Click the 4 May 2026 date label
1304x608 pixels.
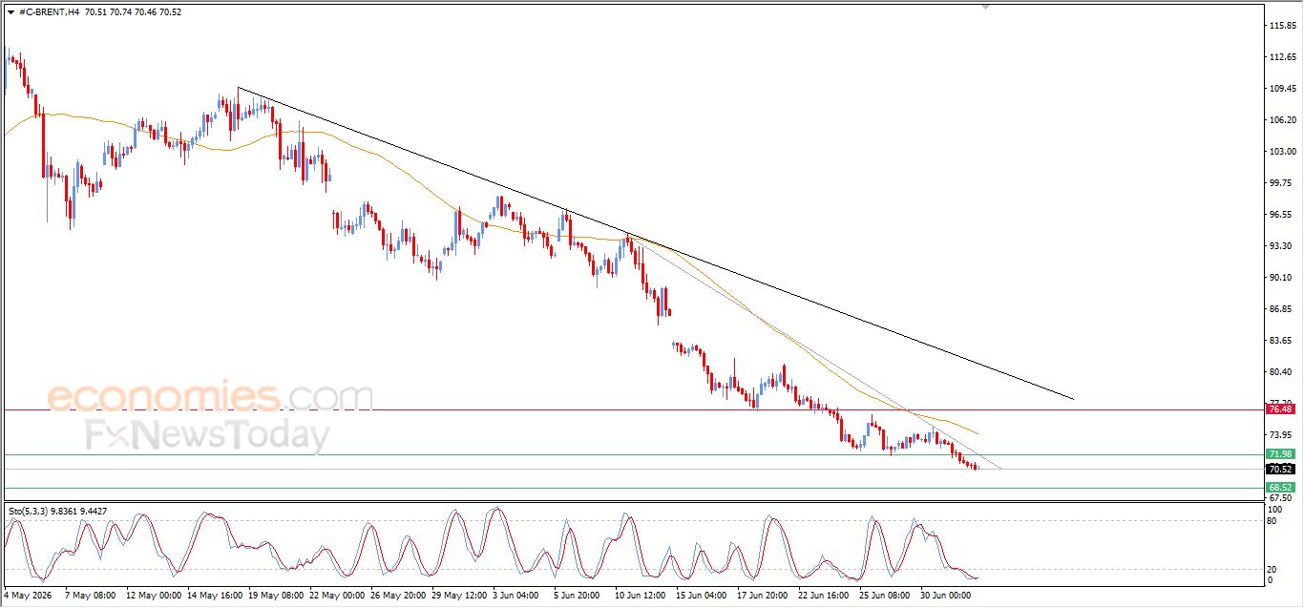coord(29,594)
